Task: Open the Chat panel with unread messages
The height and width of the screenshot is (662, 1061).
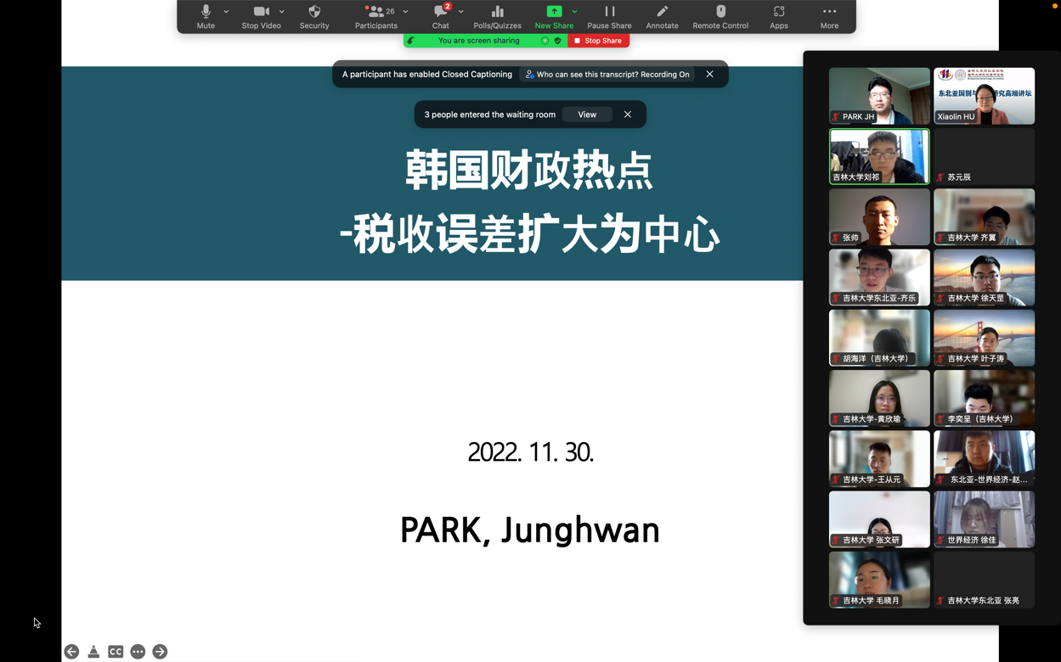Action: click(x=440, y=16)
